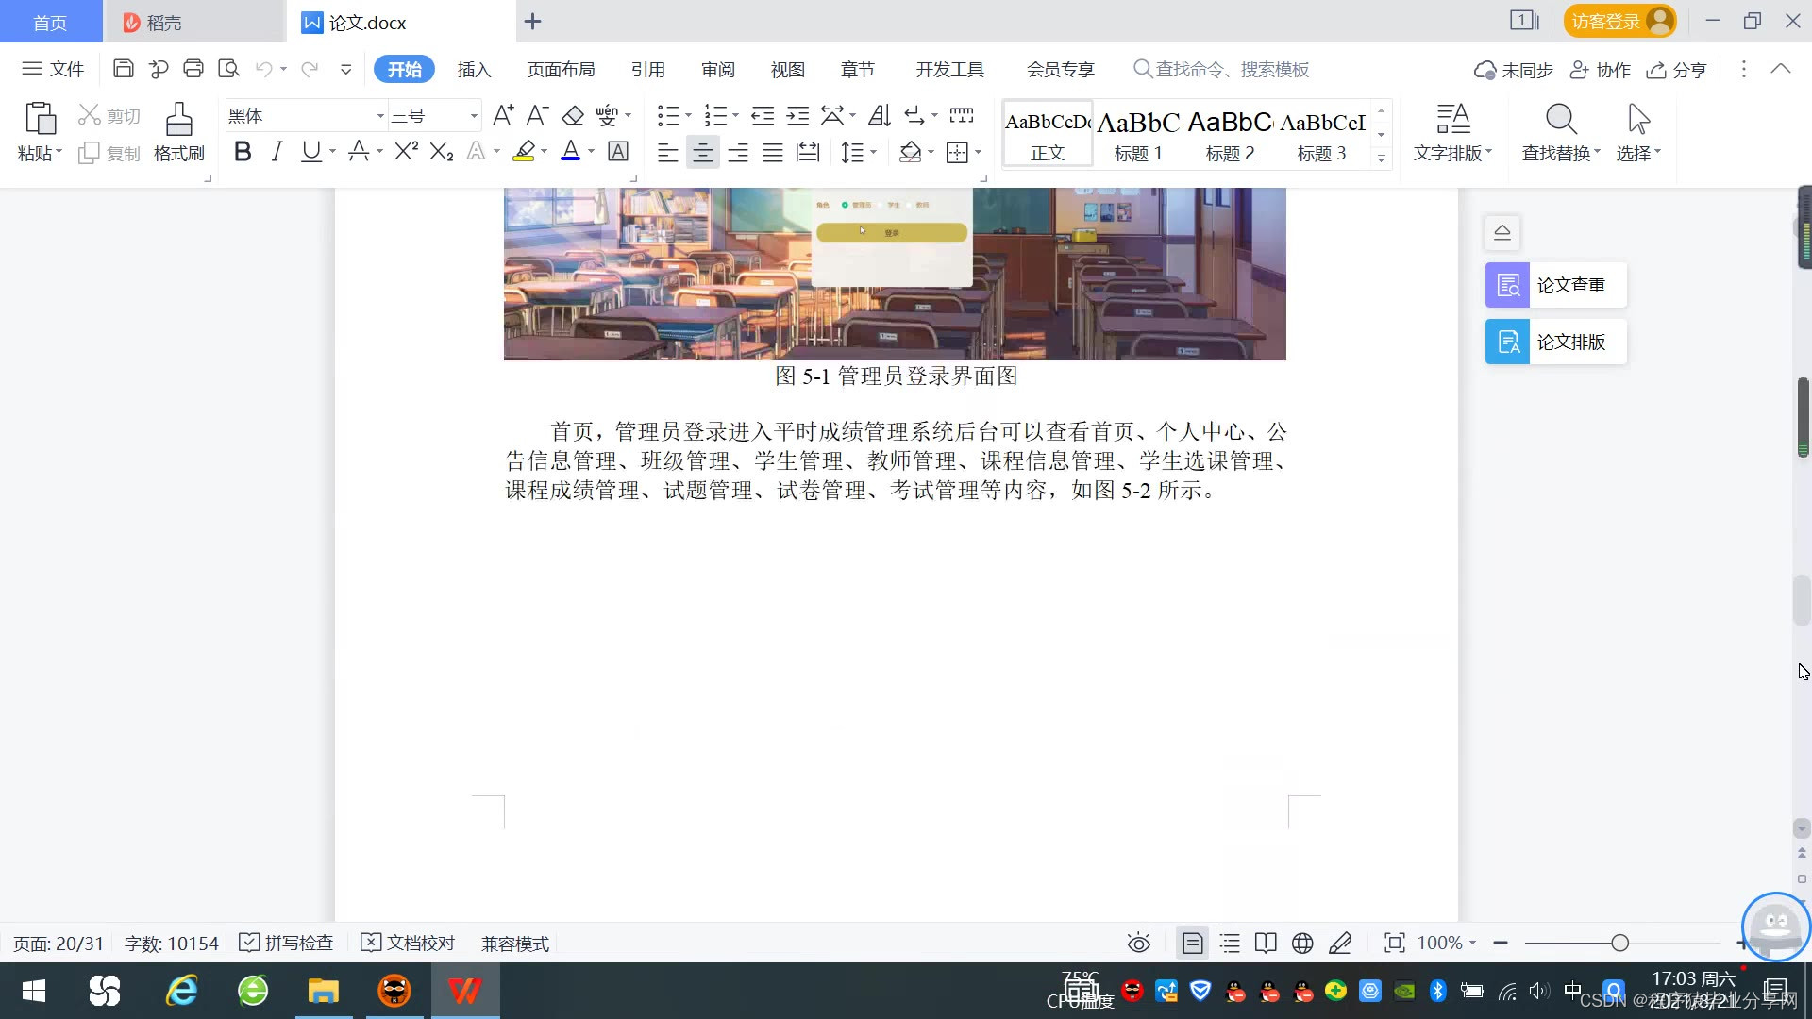
Task: Expand borders dropdown arrow
Action: [x=978, y=152]
